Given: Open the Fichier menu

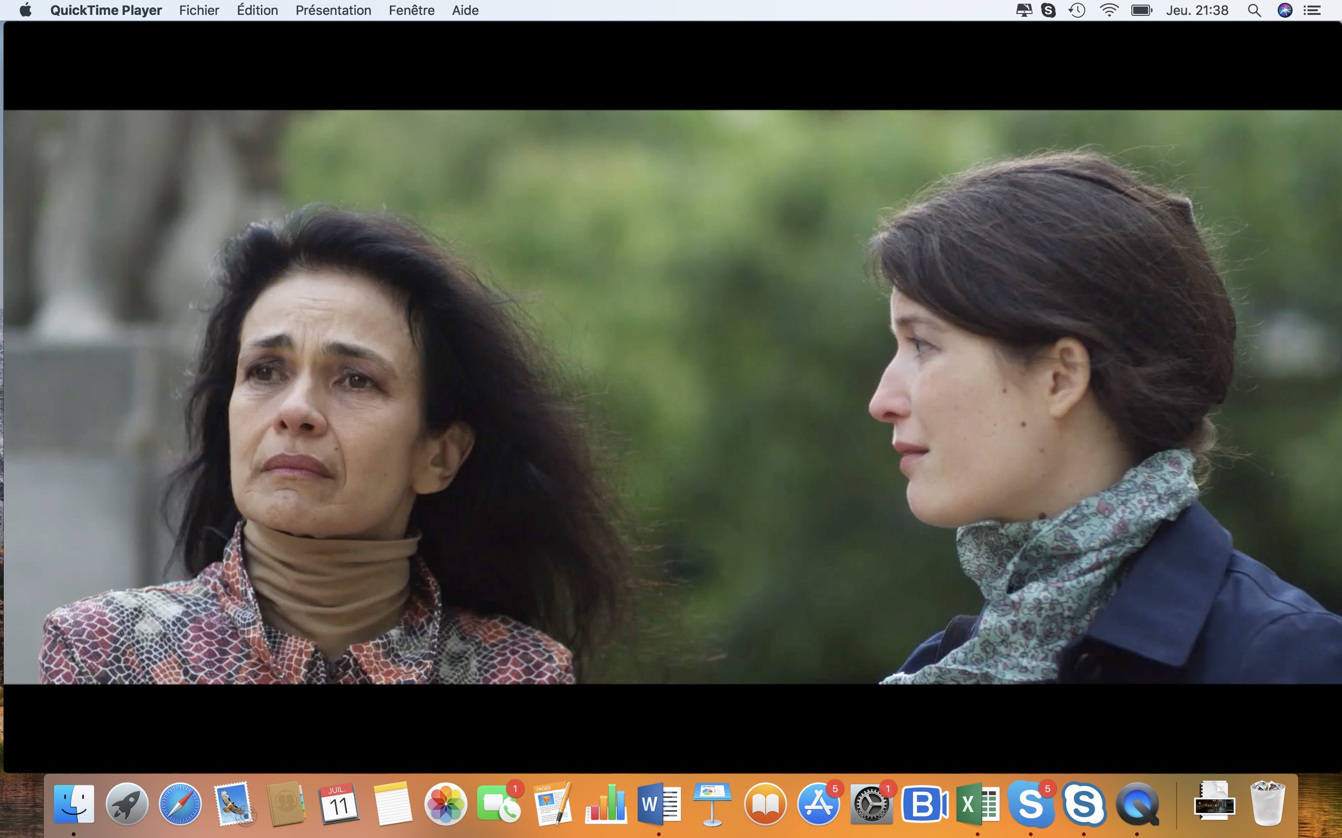Looking at the screenshot, I should click(x=199, y=10).
